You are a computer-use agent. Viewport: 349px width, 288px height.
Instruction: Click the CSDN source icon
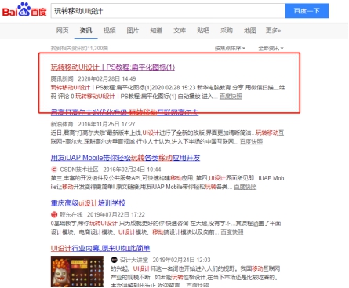click(54, 170)
